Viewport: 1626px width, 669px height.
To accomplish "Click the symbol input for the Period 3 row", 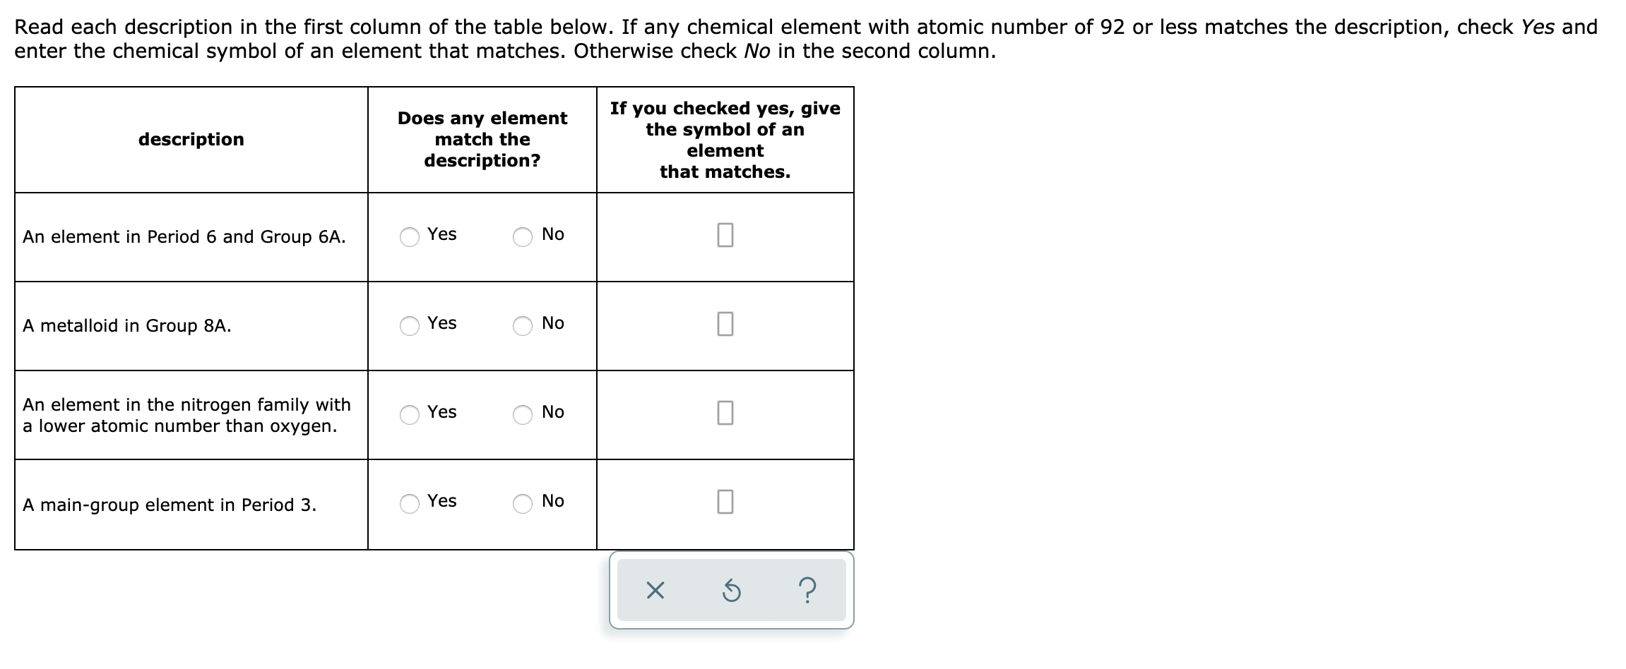I will click(x=725, y=503).
